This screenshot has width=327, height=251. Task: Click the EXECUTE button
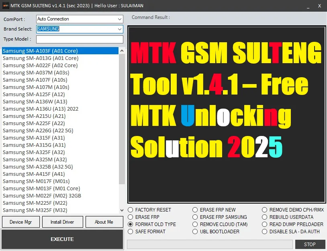click(x=62, y=239)
